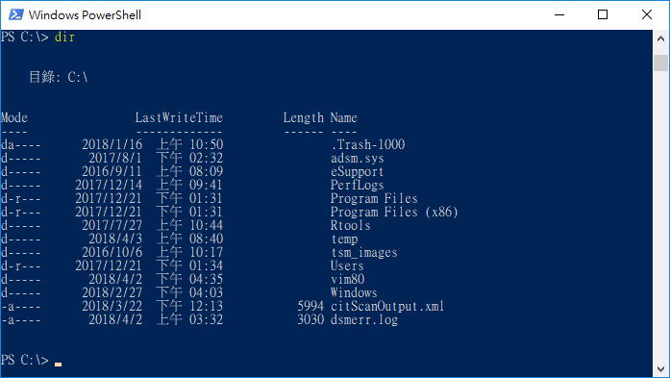The height and width of the screenshot is (378, 670).
Task: Click the date '2017/12/14'
Action: 109,185
